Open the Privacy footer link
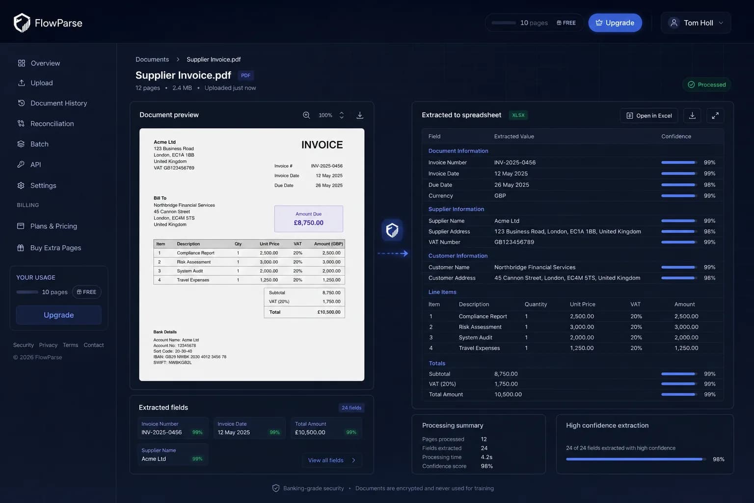 [48, 345]
